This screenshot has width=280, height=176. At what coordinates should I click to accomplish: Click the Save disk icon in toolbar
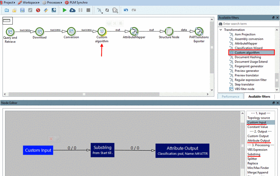22,10
